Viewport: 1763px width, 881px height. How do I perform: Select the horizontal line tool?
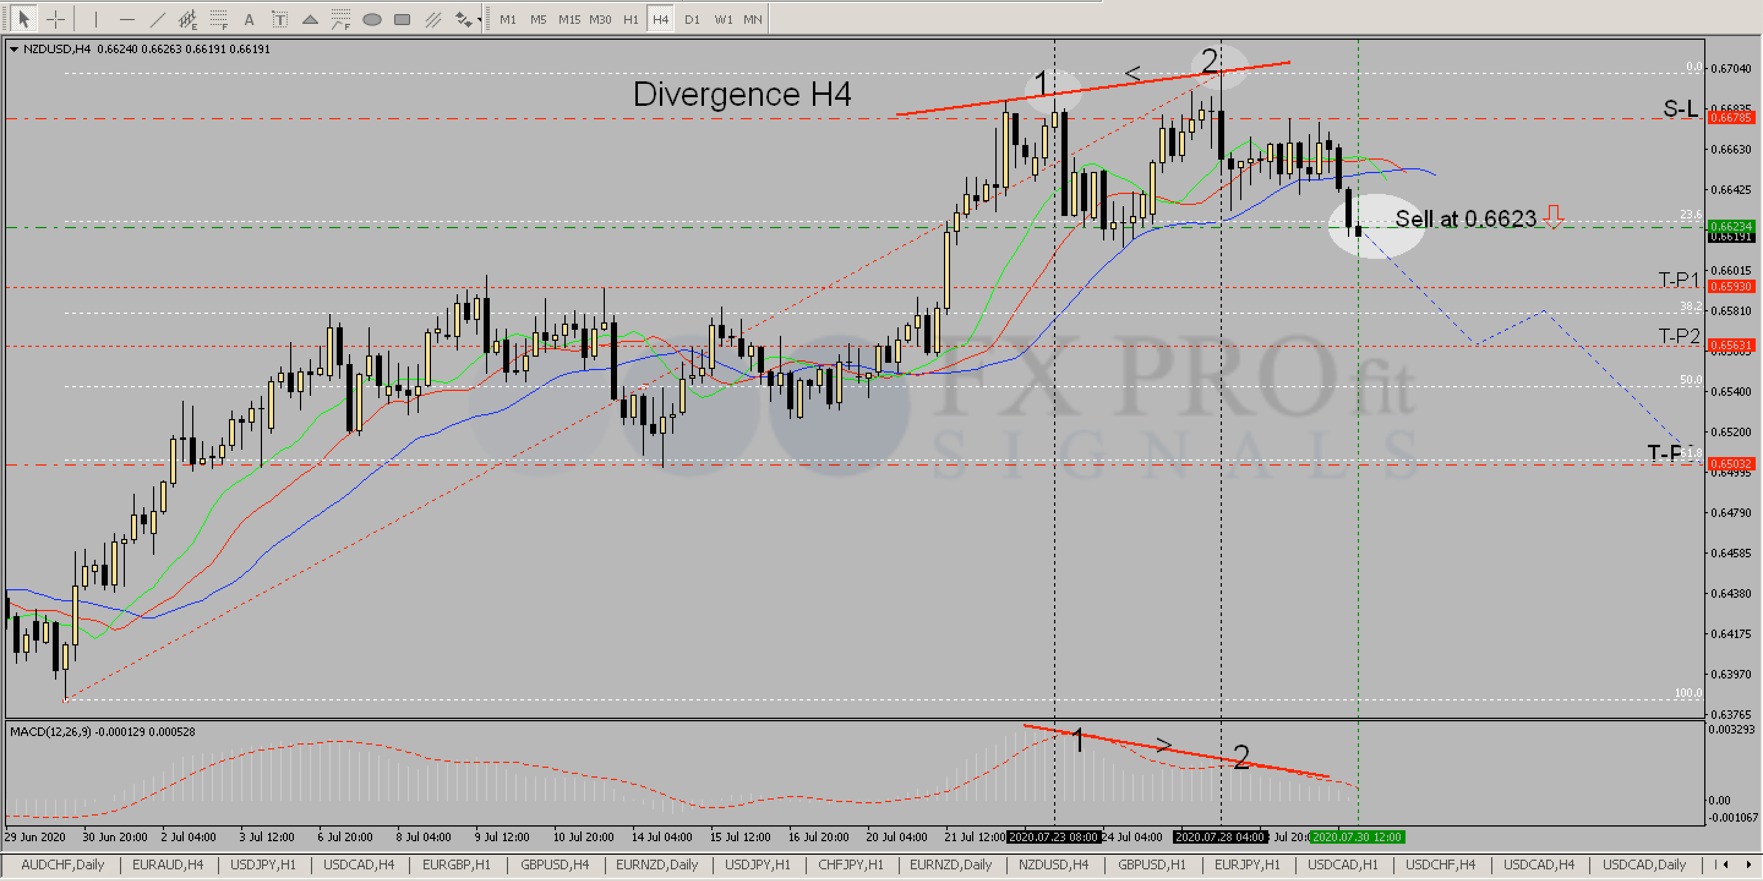click(127, 19)
